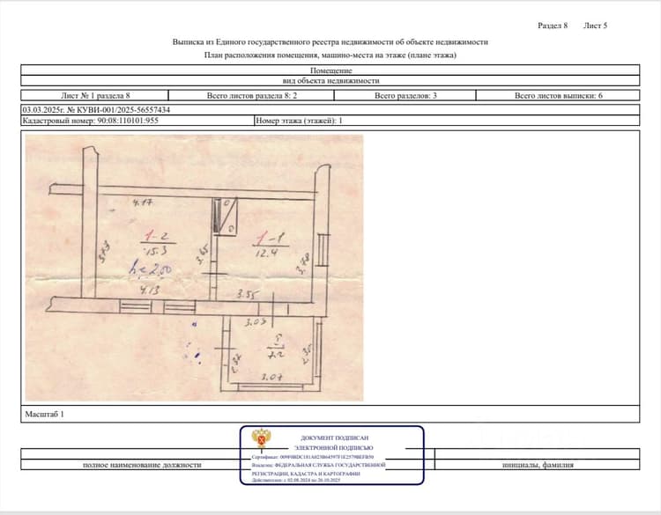Click the Помещение table cell
The image size is (661, 515).
coord(330,70)
